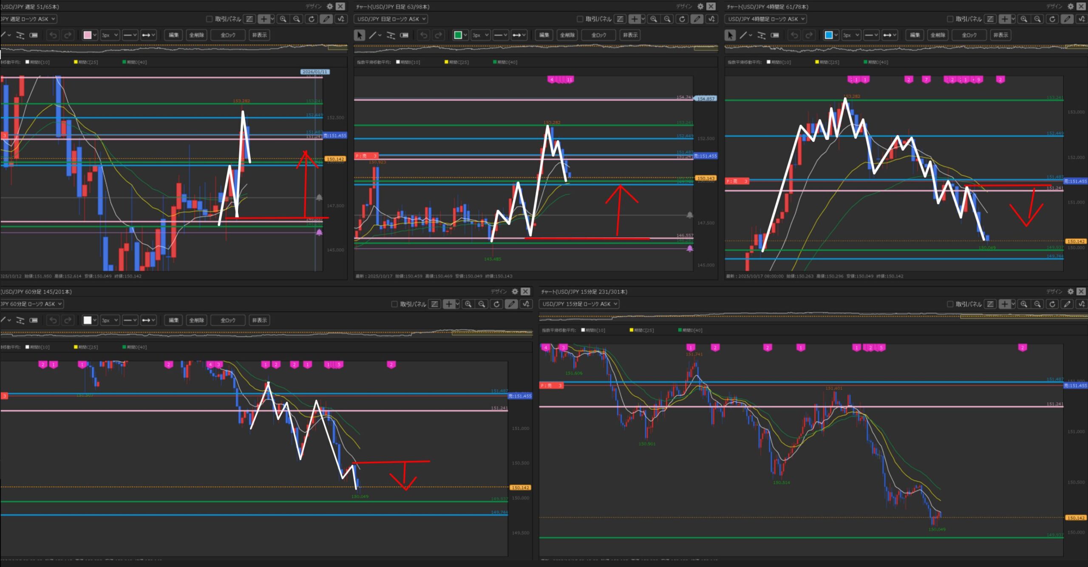Screen dimensions: 1088x567
Task: Enable 取引パネル checkbox on daily chart
Action: (580, 19)
